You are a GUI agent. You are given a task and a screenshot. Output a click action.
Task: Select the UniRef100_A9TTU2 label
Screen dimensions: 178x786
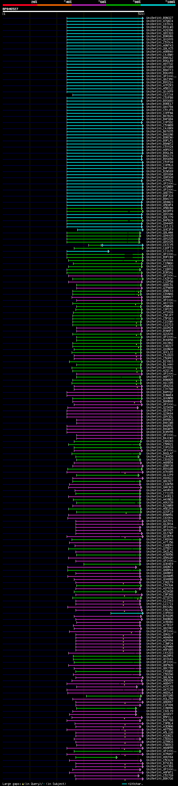160,64
